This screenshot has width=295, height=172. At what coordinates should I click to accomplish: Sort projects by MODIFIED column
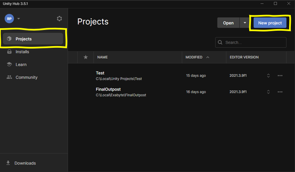(x=194, y=57)
